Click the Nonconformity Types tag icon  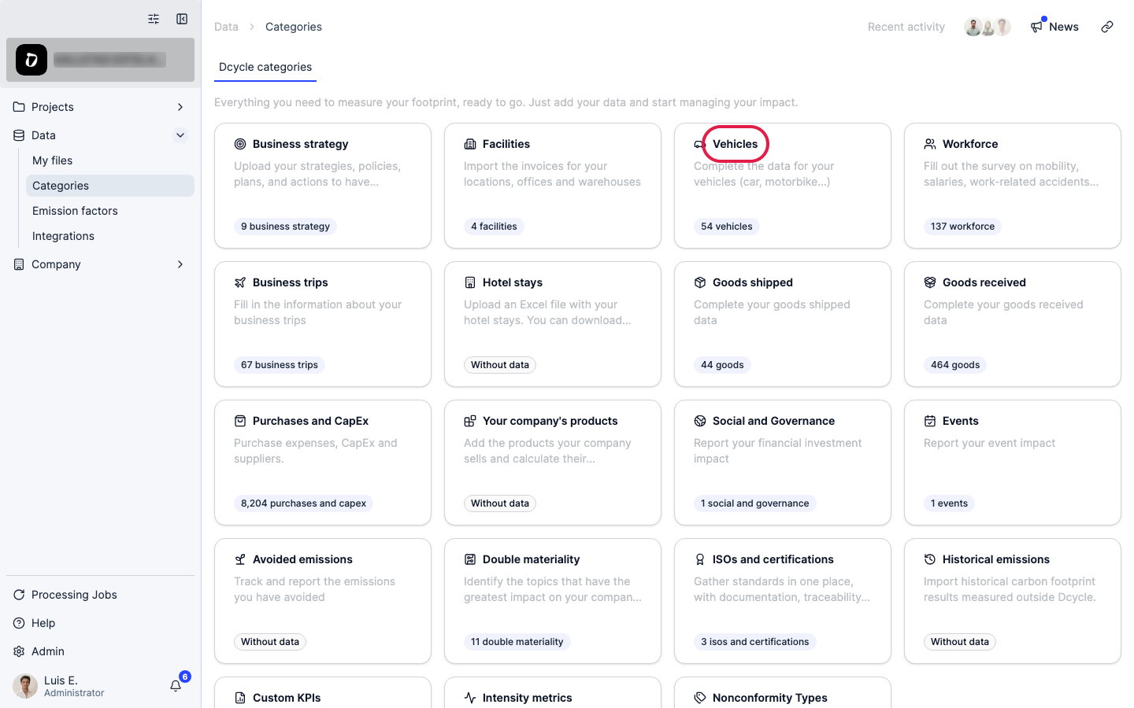(x=700, y=698)
